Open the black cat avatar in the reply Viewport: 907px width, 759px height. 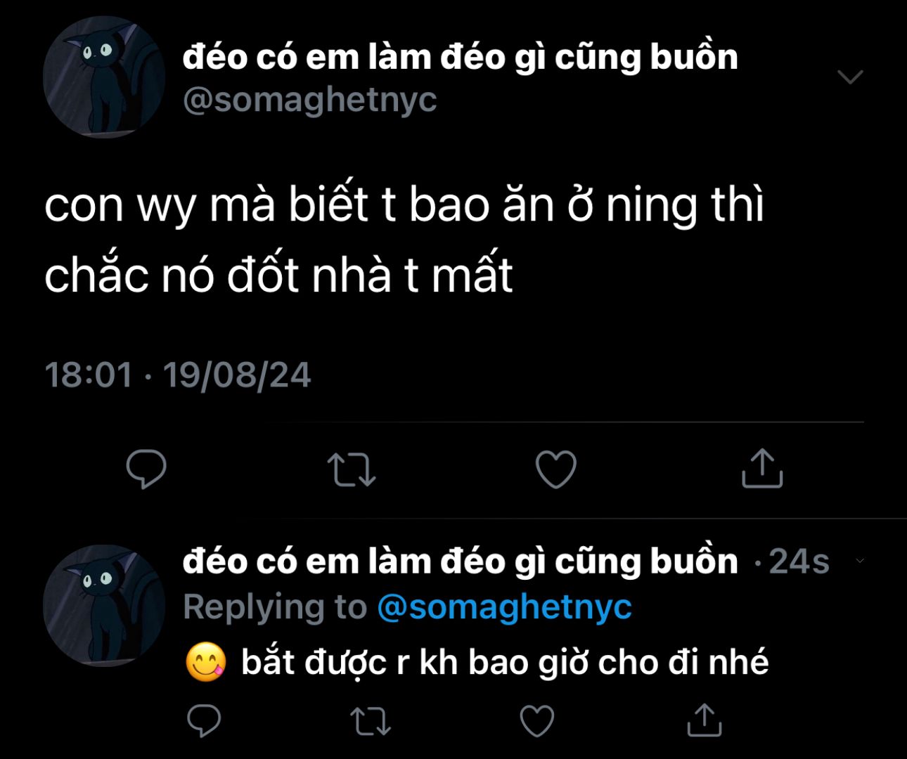click(104, 605)
